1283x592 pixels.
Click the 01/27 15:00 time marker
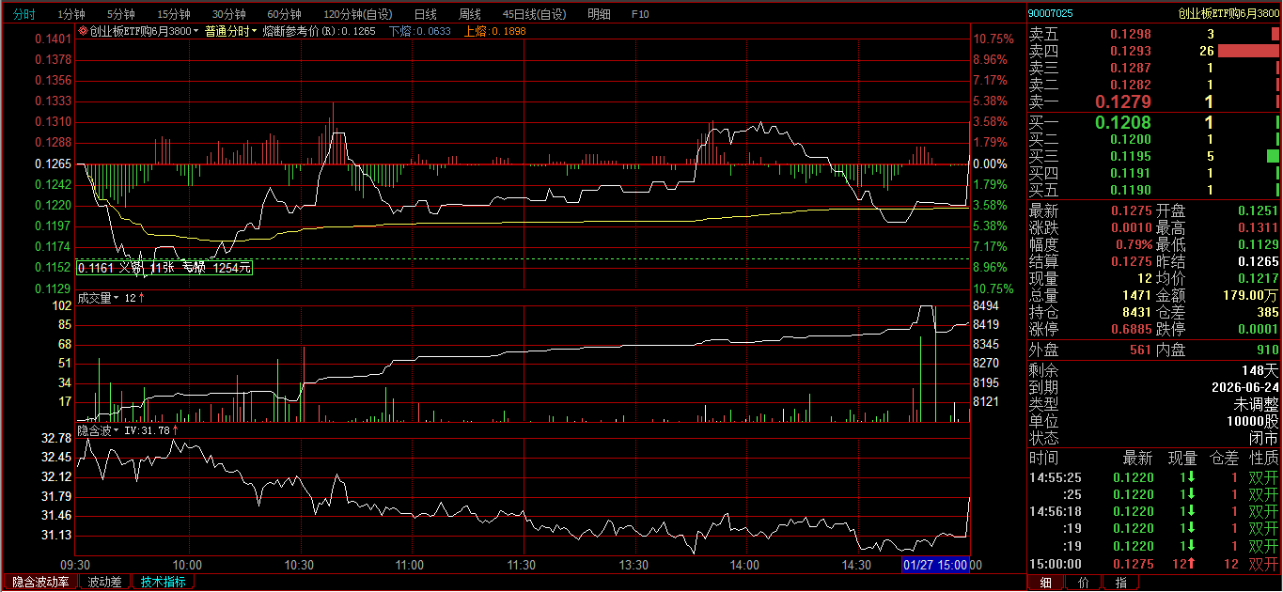click(x=935, y=565)
